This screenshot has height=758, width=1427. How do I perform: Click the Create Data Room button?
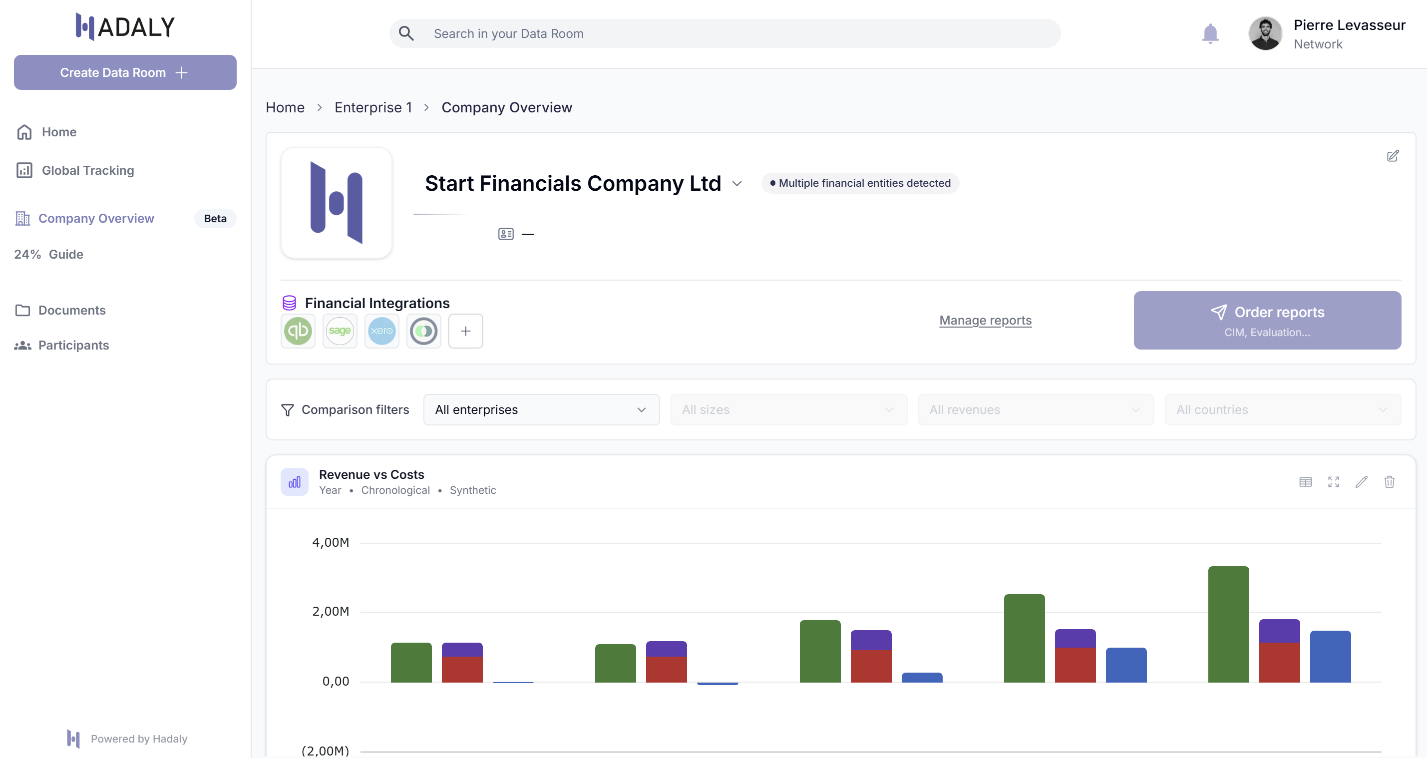point(125,72)
